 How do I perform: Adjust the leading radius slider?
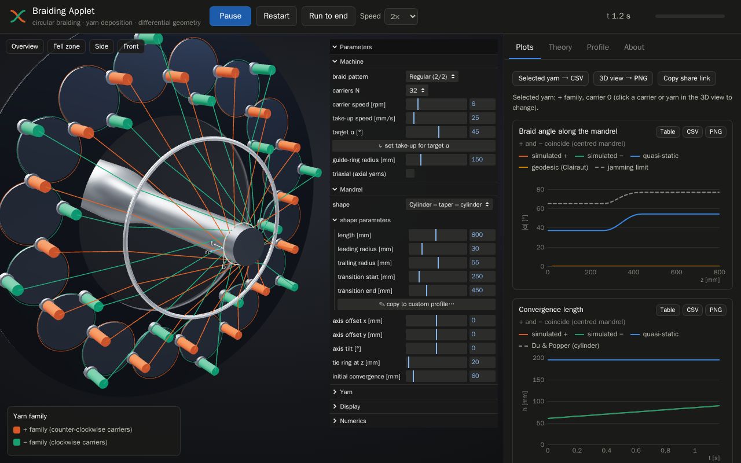coord(438,249)
